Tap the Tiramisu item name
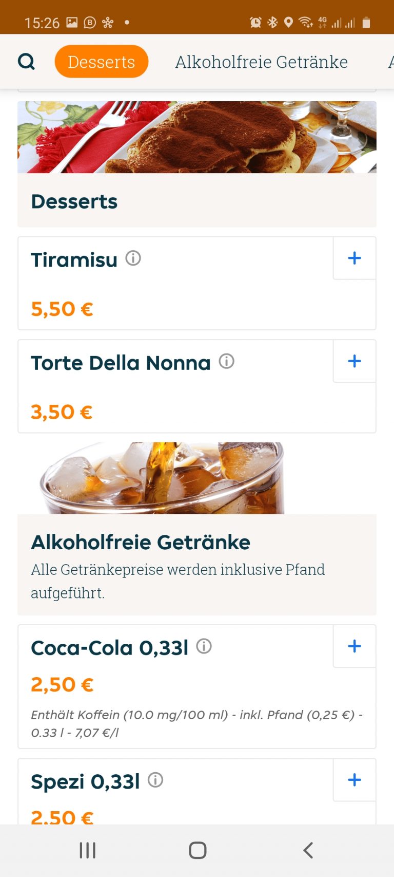The width and height of the screenshot is (394, 877). [x=74, y=260]
